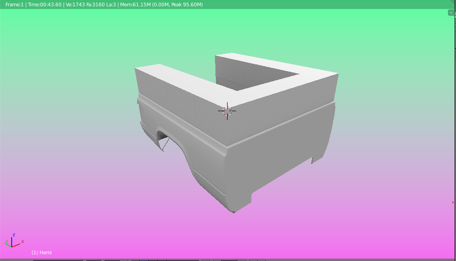Image resolution: width=456 pixels, height=261 pixels.
Task: Click the Time:00:43.60 render time text
Action: [45, 4]
